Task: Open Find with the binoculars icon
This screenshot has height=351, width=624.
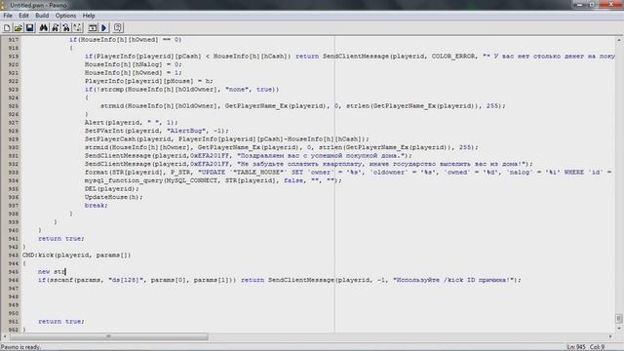Action: 43,28
